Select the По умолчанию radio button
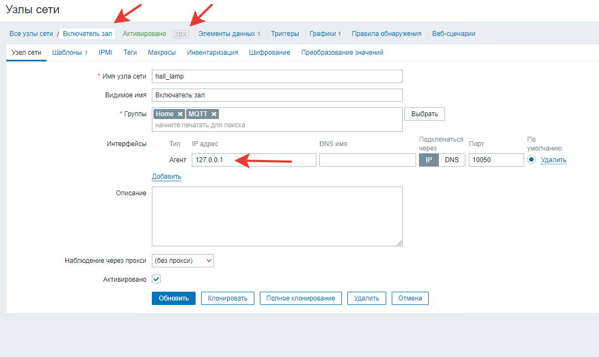This screenshot has height=357, width=599. tap(531, 160)
